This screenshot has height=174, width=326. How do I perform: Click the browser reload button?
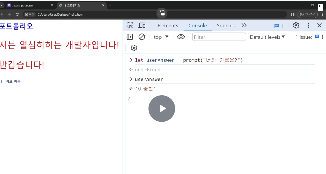tap(17, 14)
